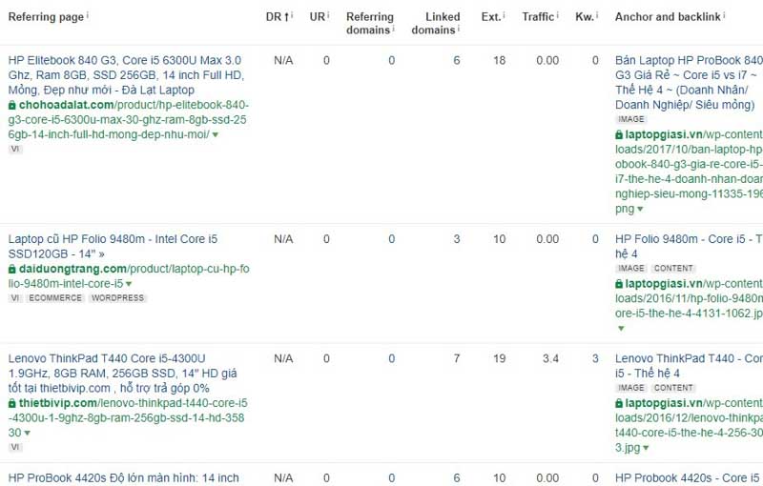The height and width of the screenshot is (486, 763).
Task: Sort by Linked domains column header
Action: click(x=435, y=23)
